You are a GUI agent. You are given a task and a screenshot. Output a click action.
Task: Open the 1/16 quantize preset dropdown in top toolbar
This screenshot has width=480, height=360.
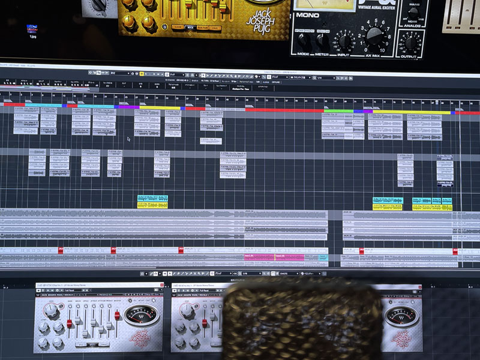coord(326,78)
